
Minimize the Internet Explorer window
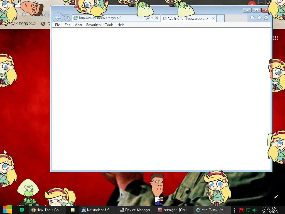point(247,10)
